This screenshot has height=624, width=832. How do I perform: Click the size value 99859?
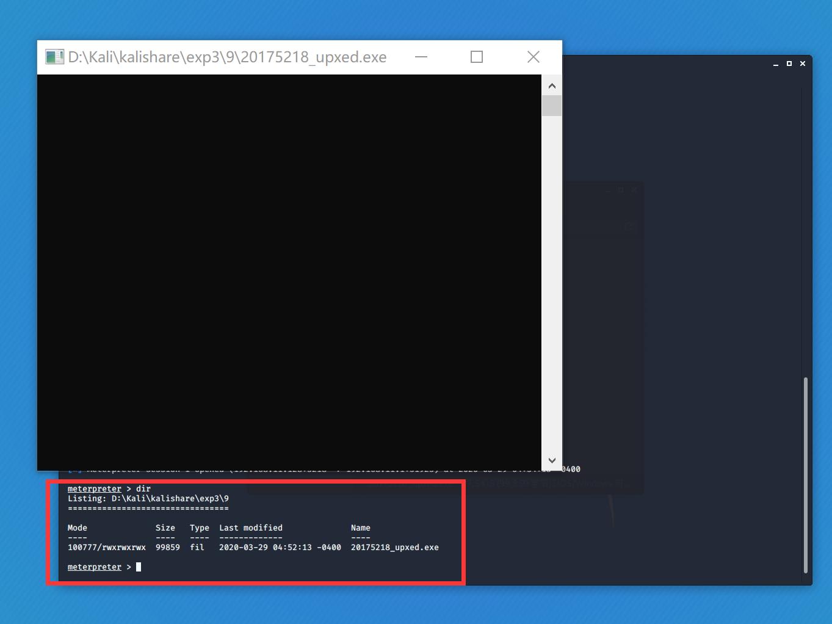click(x=168, y=548)
